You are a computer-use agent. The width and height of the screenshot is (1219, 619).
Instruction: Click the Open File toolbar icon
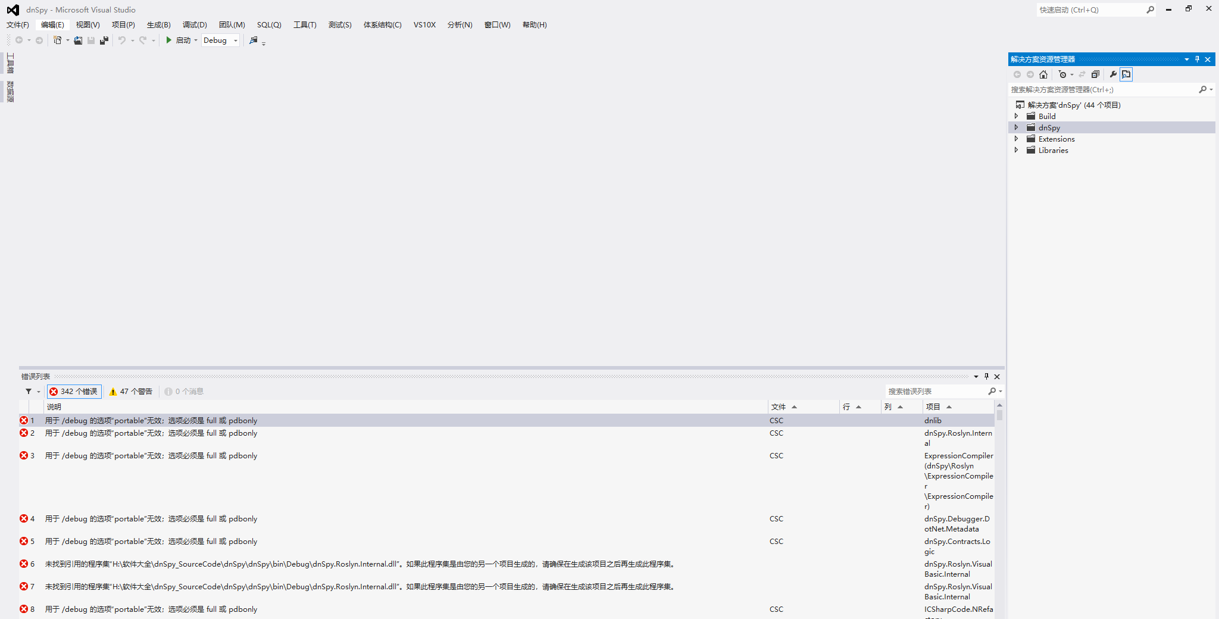[x=78, y=40]
